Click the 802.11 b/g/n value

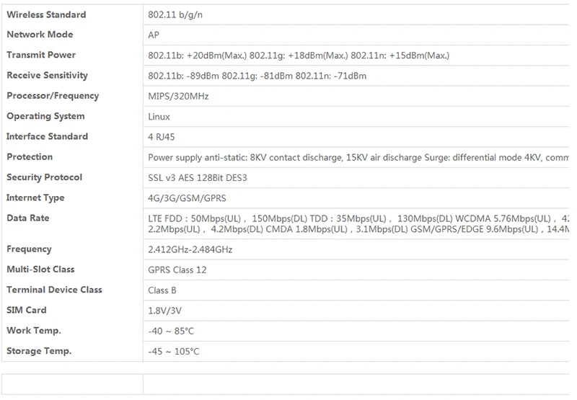[175, 14]
